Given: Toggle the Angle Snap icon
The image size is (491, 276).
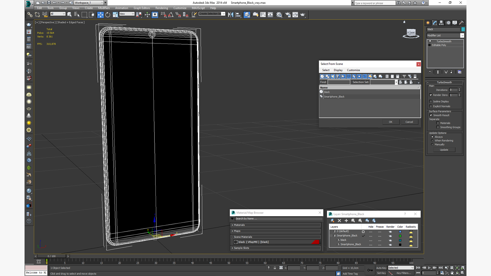Looking at the screenshot, I should point(171,15).
